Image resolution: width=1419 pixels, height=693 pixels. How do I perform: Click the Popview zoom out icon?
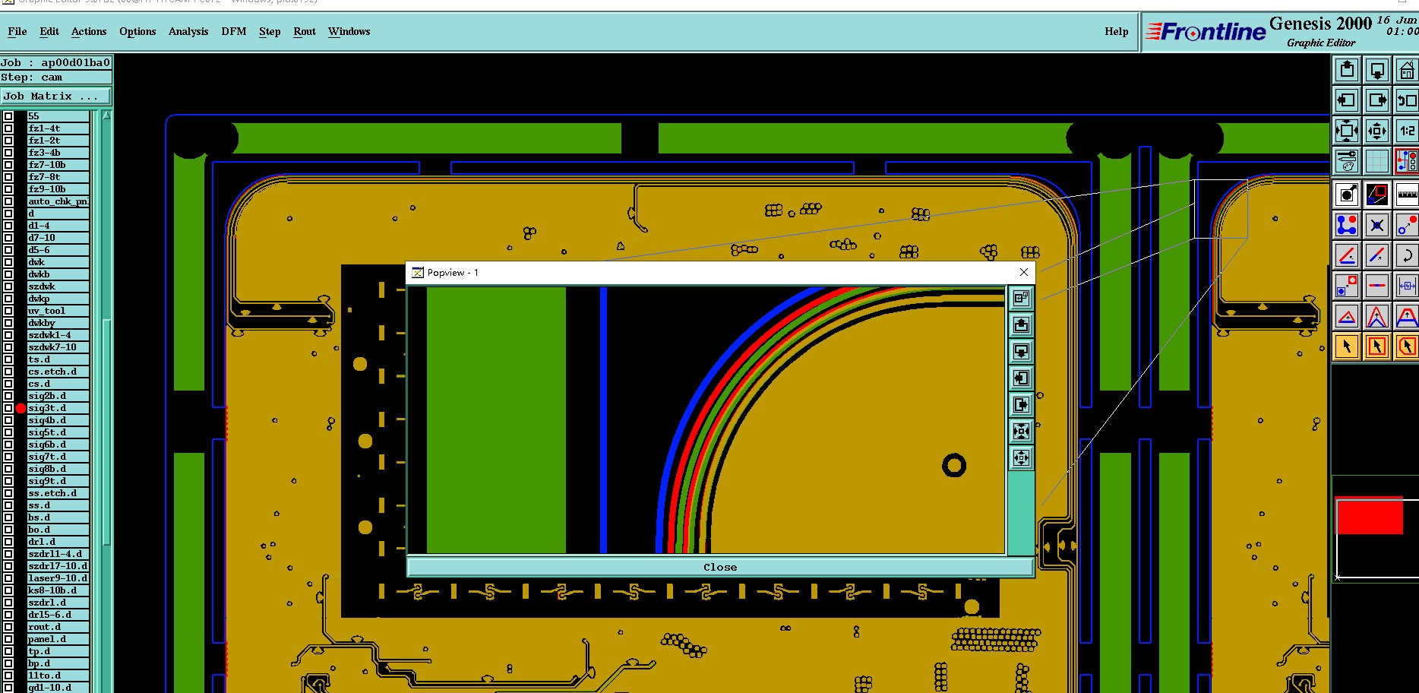[x=1022, y=457]
